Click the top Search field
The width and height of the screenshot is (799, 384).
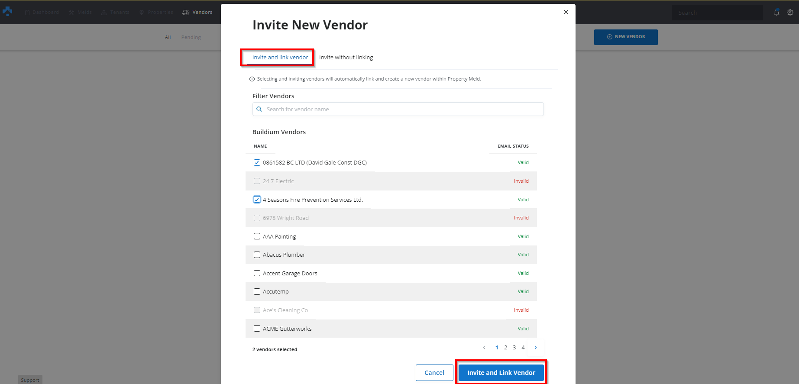(x=717, y=13)
